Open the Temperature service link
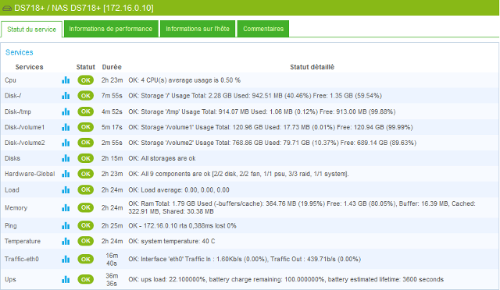500x290 pixels. 23,241
